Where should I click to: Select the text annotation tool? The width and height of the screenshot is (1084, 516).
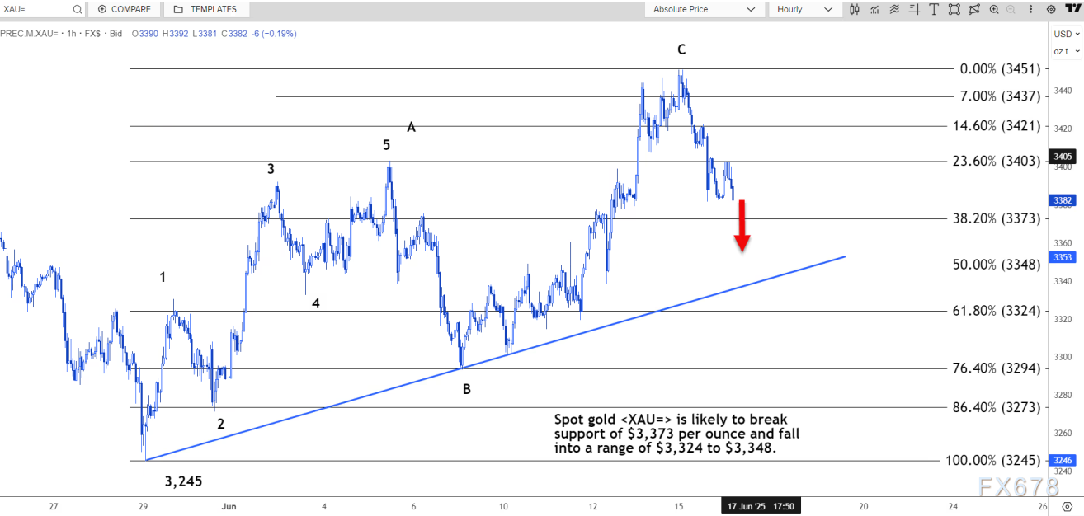pyautogui.click(x=934, y=9)
